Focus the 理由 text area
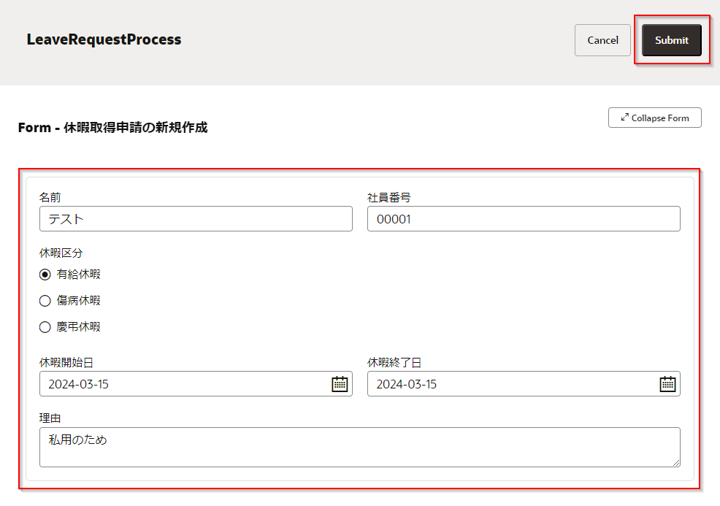The image size is (720, 506). [359, 447]
